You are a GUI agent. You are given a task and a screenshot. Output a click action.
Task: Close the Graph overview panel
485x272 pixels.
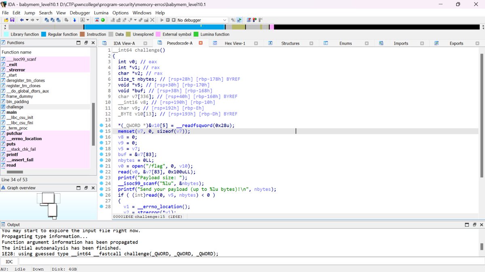click(93, 188)
